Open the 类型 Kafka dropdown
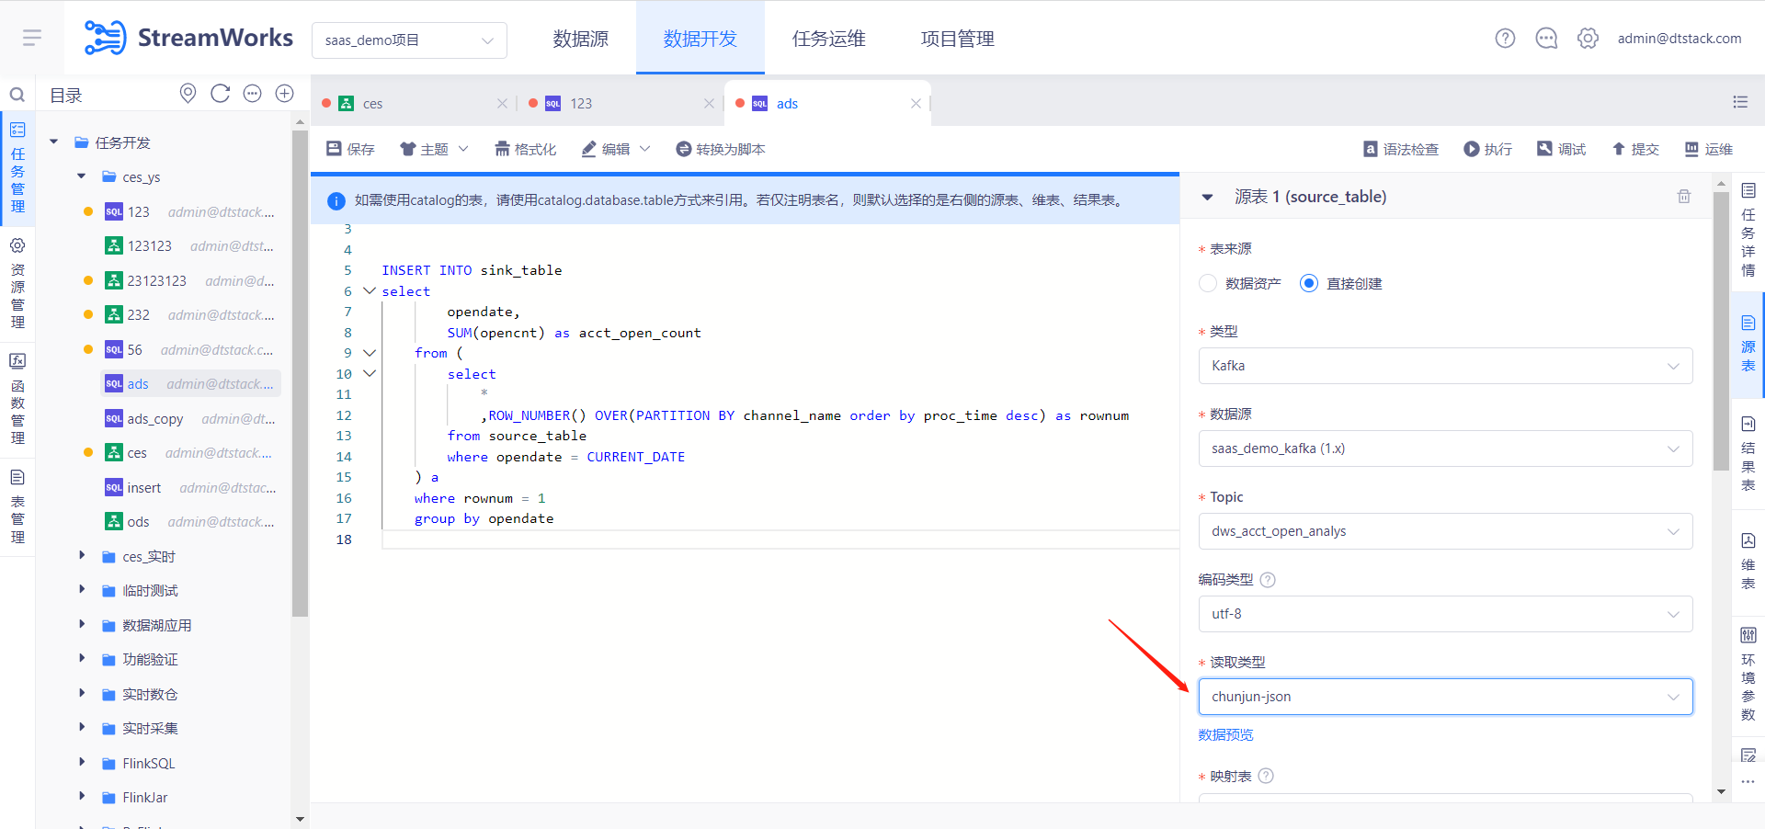Viewport: 1765px width, 829px height. point(1445,366)
